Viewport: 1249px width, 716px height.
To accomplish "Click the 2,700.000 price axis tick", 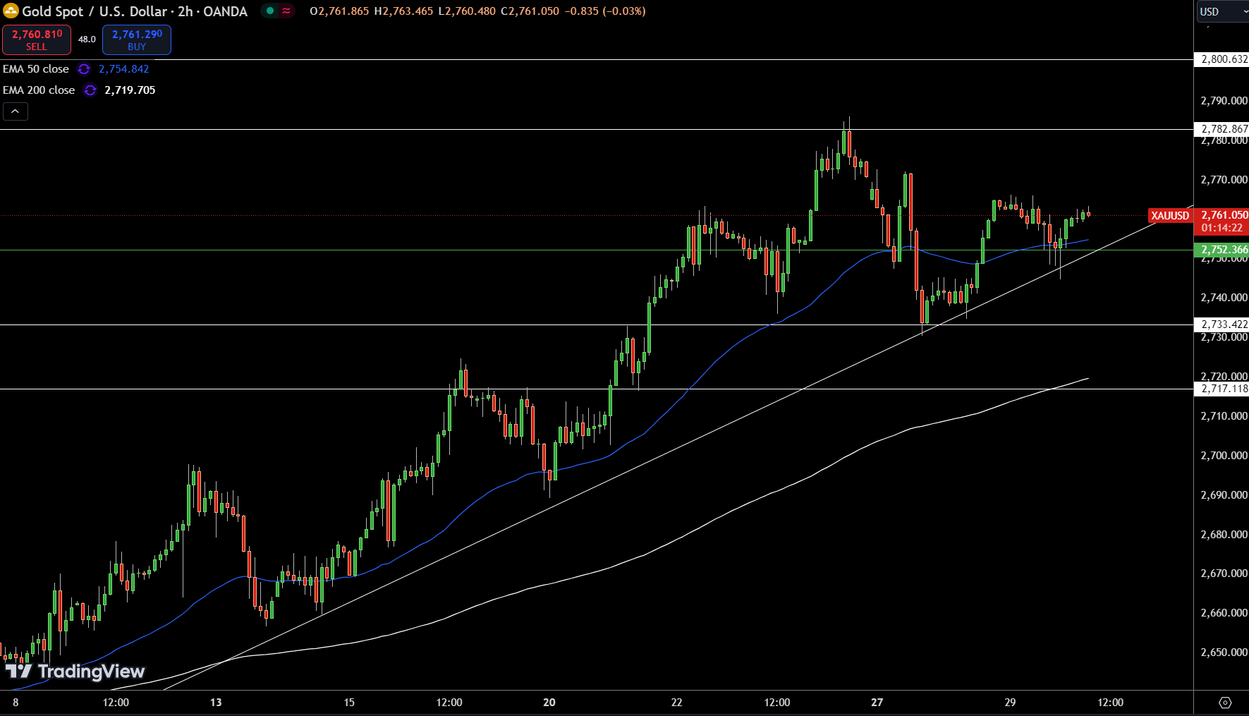I will tap(1224, 456).
